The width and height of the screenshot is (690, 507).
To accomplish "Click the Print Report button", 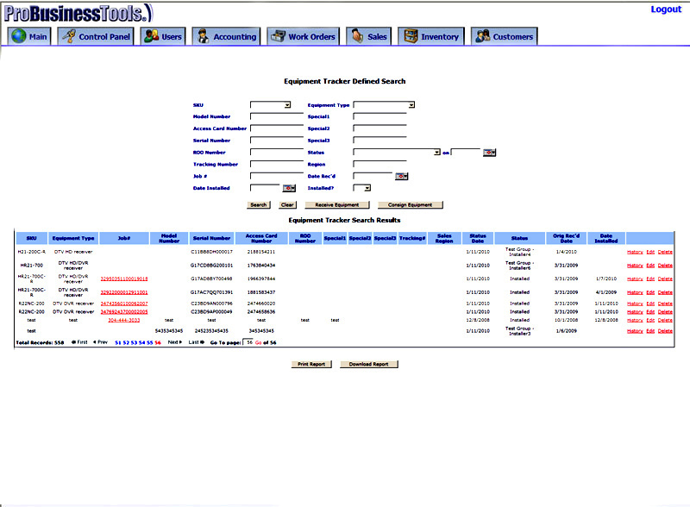I will tap(311, 364).
